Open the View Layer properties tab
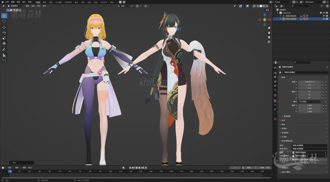 275,81
